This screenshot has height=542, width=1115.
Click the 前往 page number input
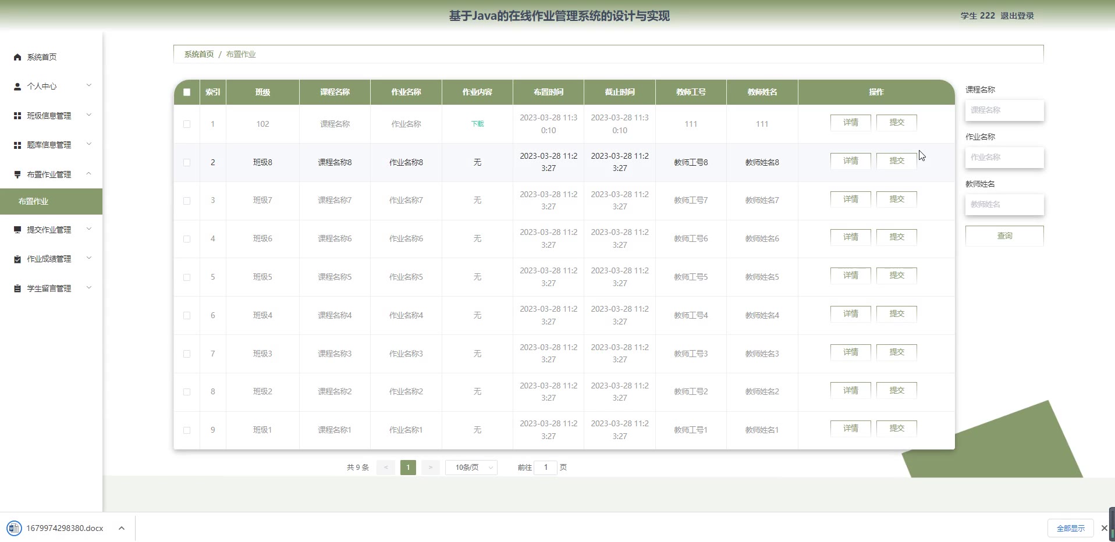pos(546,468)
